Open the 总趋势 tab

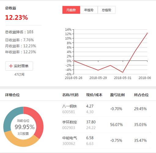(106, 10)
